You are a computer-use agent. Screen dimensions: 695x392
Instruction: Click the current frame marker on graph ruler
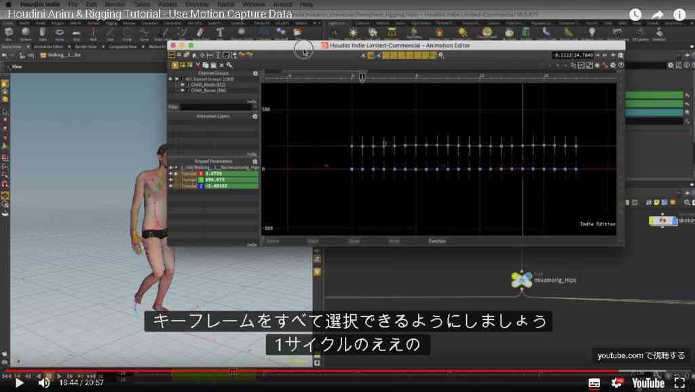click(362, 77)
